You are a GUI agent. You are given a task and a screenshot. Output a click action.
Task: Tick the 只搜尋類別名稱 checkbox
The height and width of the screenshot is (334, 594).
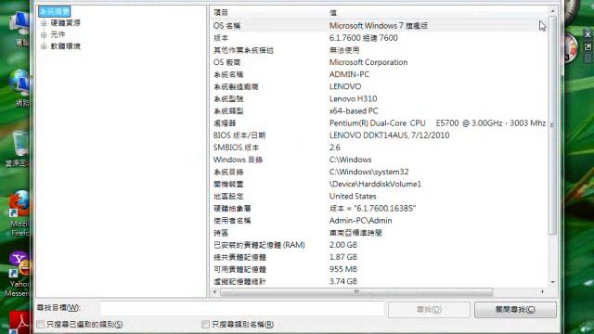click(x=205, y=324)
